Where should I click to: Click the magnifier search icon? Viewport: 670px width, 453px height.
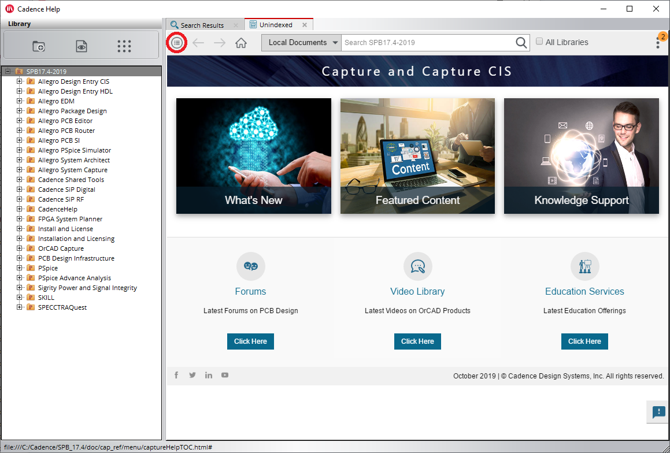(521, 42)
